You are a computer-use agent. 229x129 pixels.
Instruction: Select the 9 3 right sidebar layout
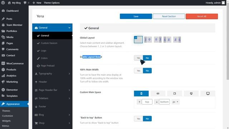[x=158, y=39]
